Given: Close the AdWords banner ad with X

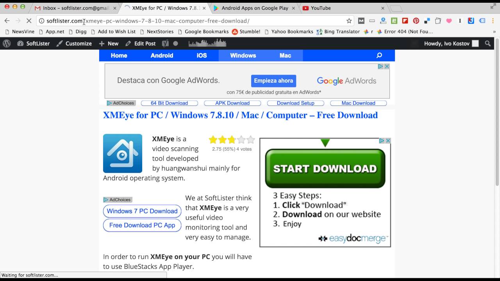Looking at the screenshot, I should coord(387,67).
